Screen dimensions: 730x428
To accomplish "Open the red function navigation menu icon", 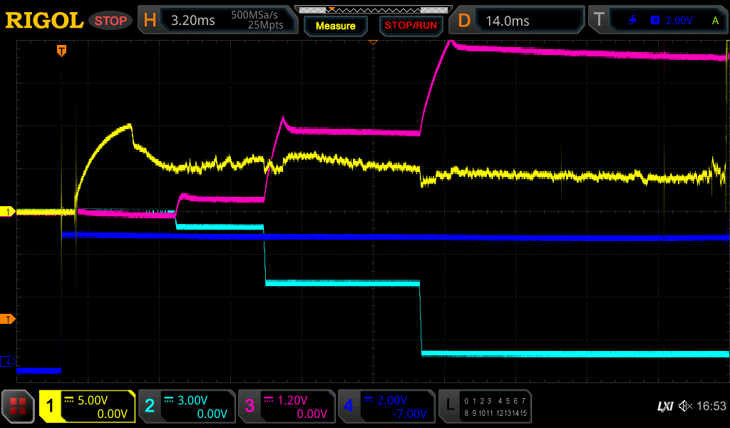I will 19,407.
